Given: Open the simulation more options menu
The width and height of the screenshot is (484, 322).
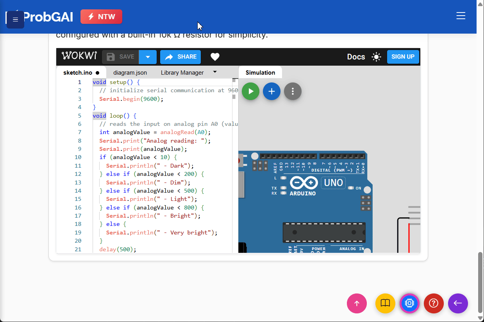Looking at the screenshot, I should 293,91.
